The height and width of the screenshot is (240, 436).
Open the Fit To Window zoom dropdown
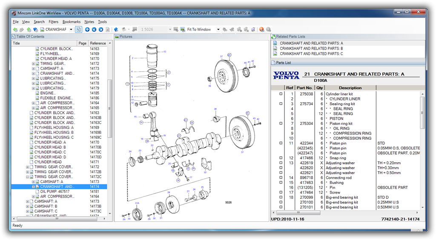click(x=218, y=29)
